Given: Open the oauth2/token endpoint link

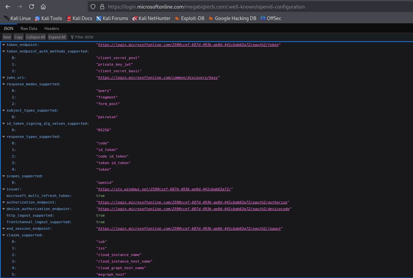Looking at the screenshot, I should tap(188, 45).
